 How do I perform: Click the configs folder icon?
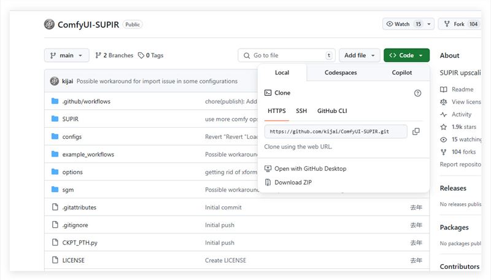55,136
